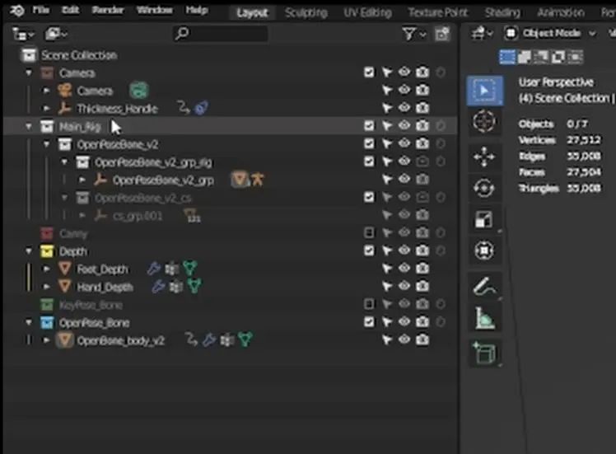Toggle eye visibility for OpenBone_body_v2
The height and width of the screenshot is (454, 616).
coord(404,339)
